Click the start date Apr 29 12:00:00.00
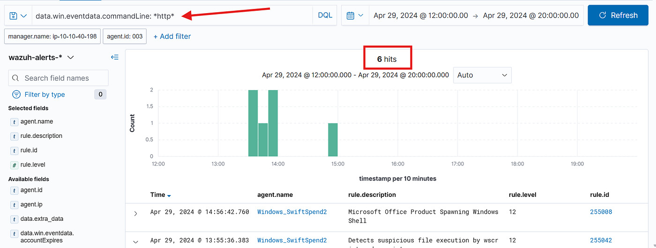 point(421,15)
